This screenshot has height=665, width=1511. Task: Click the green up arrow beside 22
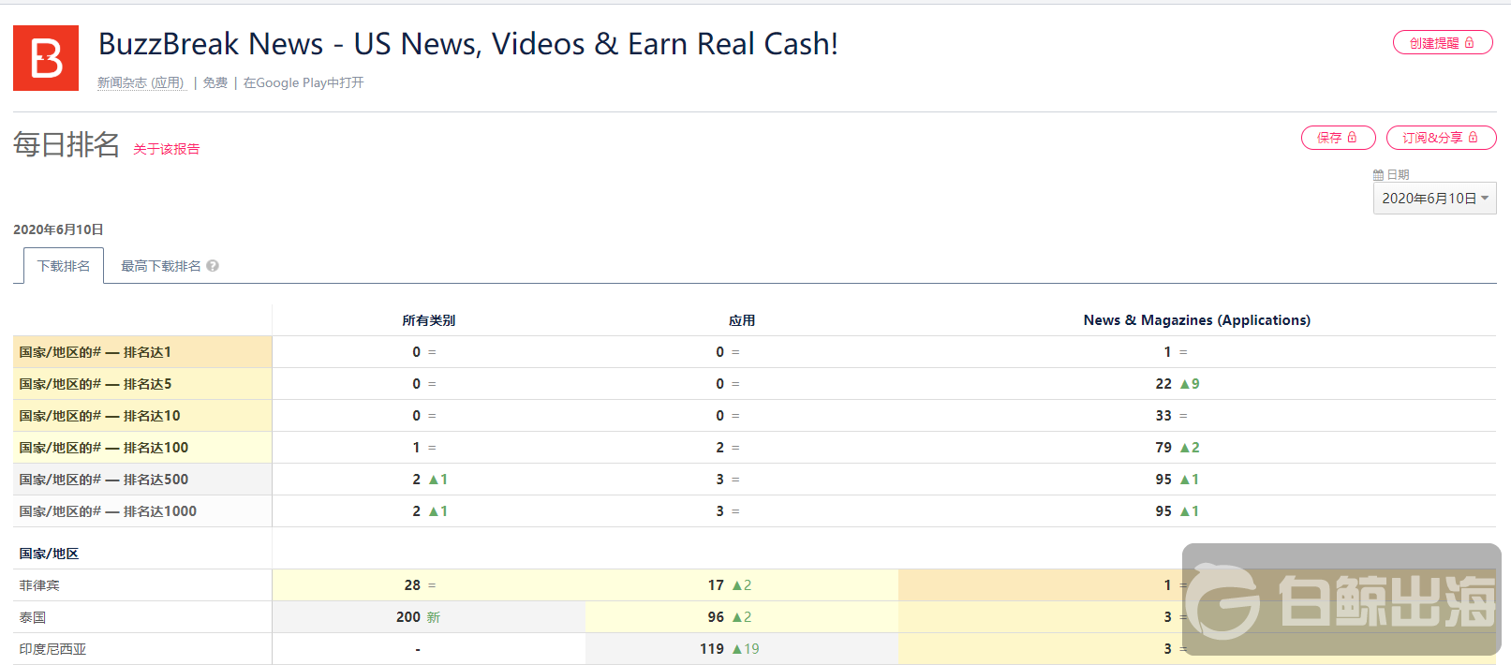pyautogui.click(x=1184, y=384)
